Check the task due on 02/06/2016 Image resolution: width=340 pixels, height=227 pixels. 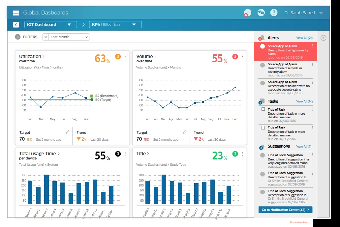click(263, 109)
